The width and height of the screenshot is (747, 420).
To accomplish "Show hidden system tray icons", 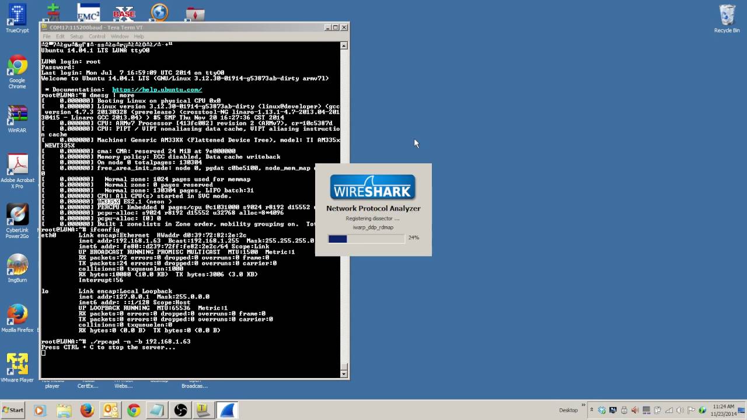I will pos(591,411).
